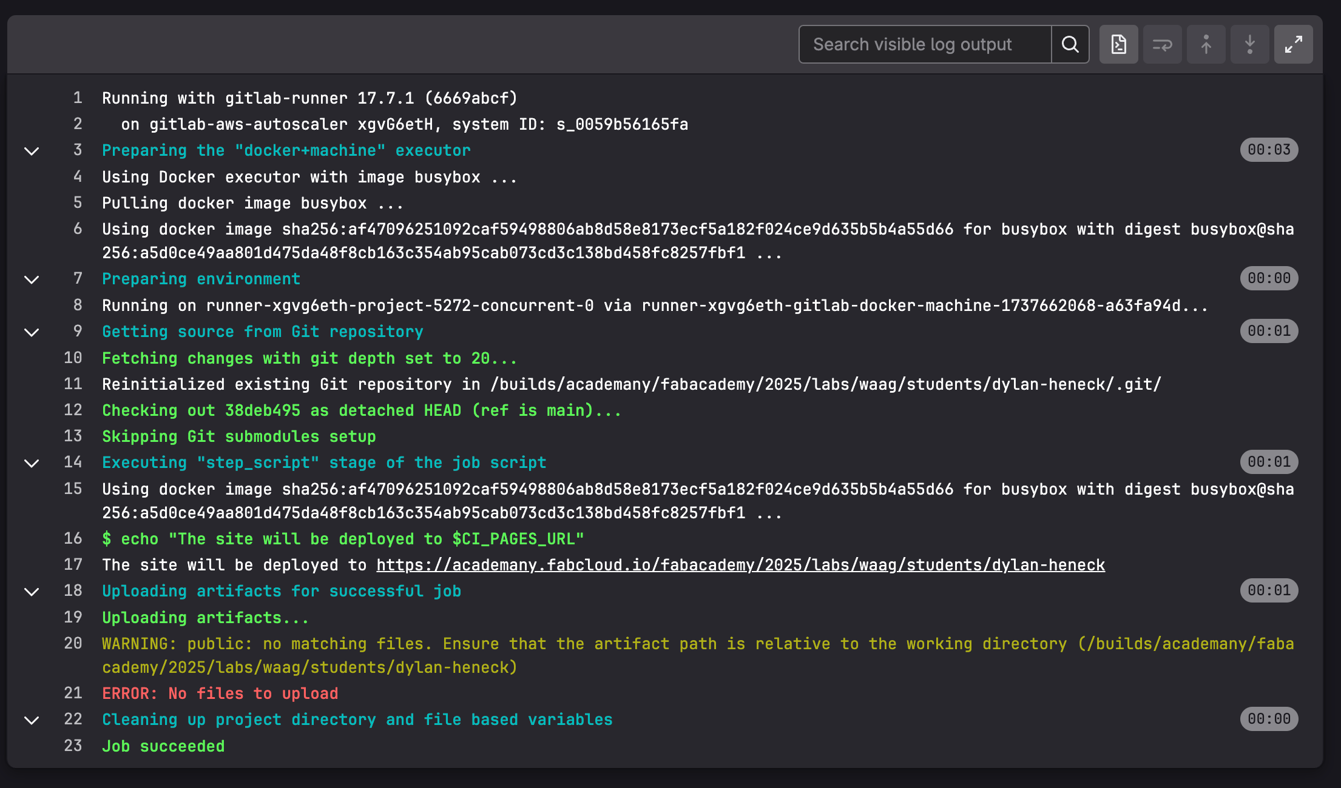Collapse the Getting source from Git repository section
Viewport: 1341px width, 788px height.
pos(32,332)
